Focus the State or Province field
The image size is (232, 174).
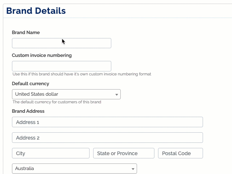pyautogui.click(x=124, y=153)
